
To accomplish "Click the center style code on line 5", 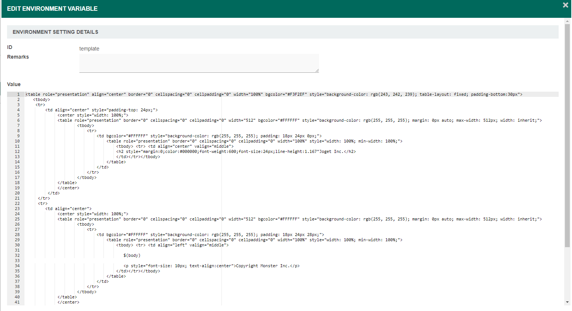I will [x=93, y=115].
